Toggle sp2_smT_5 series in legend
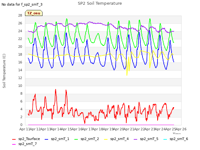The height and width of the screenshot is (150, 200). [146, 139]
